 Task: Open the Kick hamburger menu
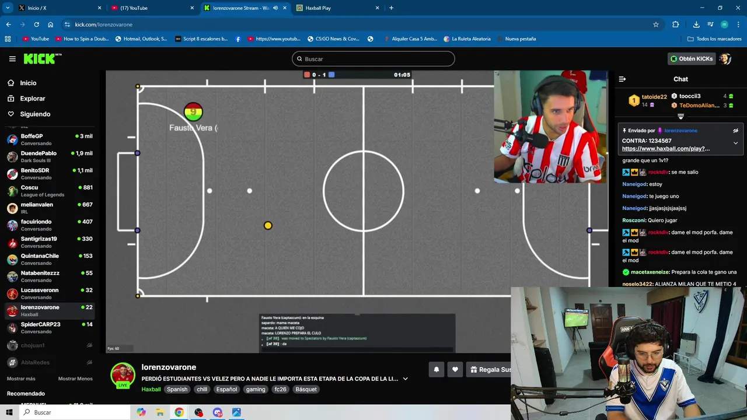click(x=12, y=59)
